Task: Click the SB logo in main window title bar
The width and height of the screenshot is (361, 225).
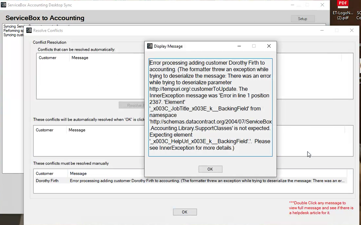Action: (3, 5)
